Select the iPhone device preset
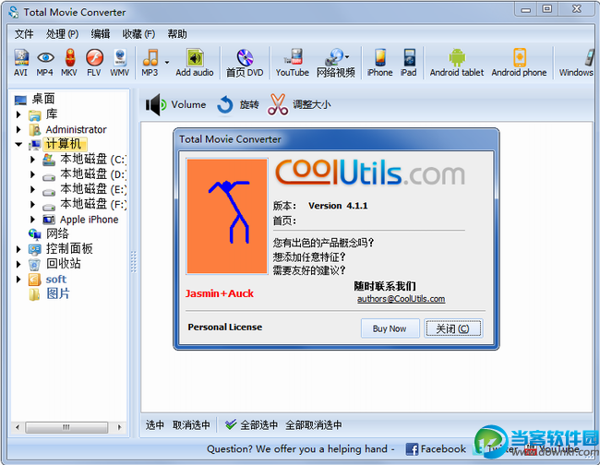600x465 pixels. point(380,63)
